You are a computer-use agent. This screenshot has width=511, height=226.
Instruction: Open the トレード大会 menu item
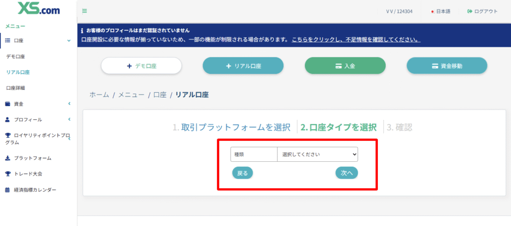(28, 174)
